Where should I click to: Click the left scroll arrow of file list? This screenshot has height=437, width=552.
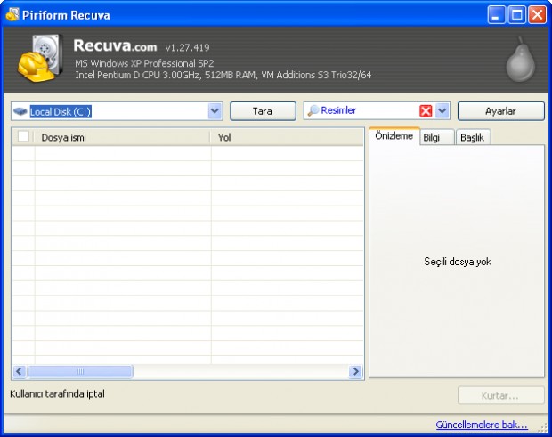click(x=20, y=371)
